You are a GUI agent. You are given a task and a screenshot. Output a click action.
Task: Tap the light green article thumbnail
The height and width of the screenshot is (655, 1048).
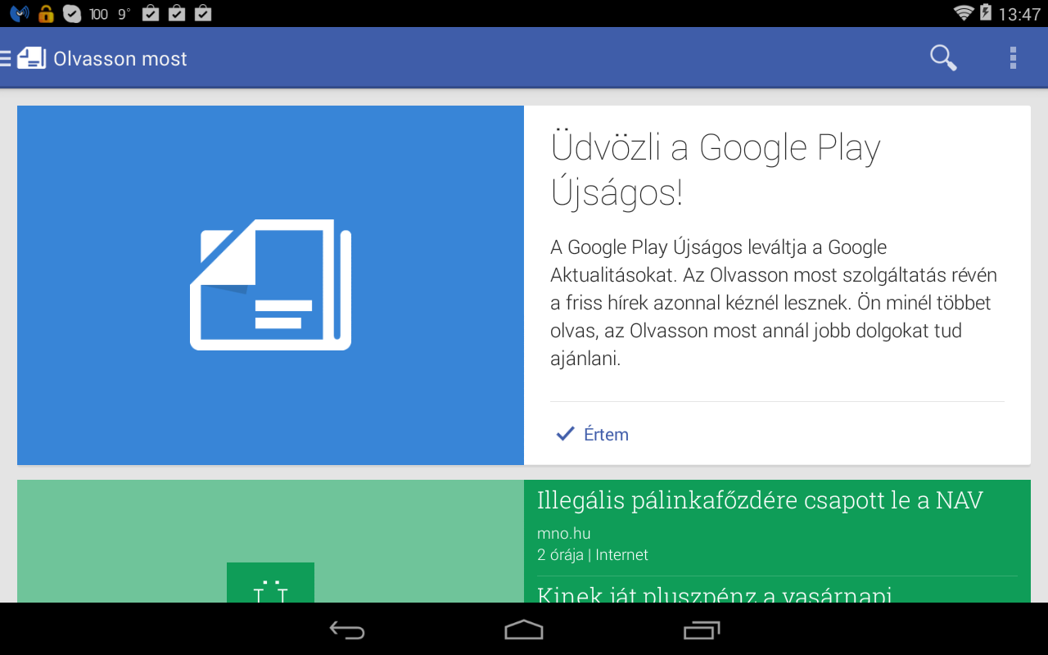[270, 541]
